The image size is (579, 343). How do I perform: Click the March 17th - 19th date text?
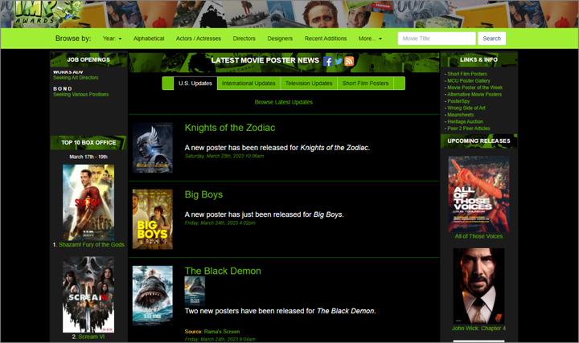88,157
